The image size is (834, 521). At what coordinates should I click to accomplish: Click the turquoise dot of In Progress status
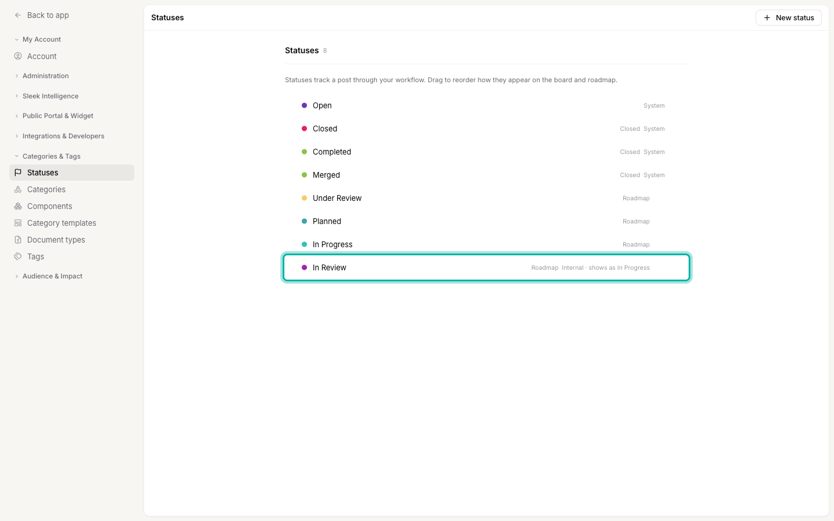click(x=304, y=244)
